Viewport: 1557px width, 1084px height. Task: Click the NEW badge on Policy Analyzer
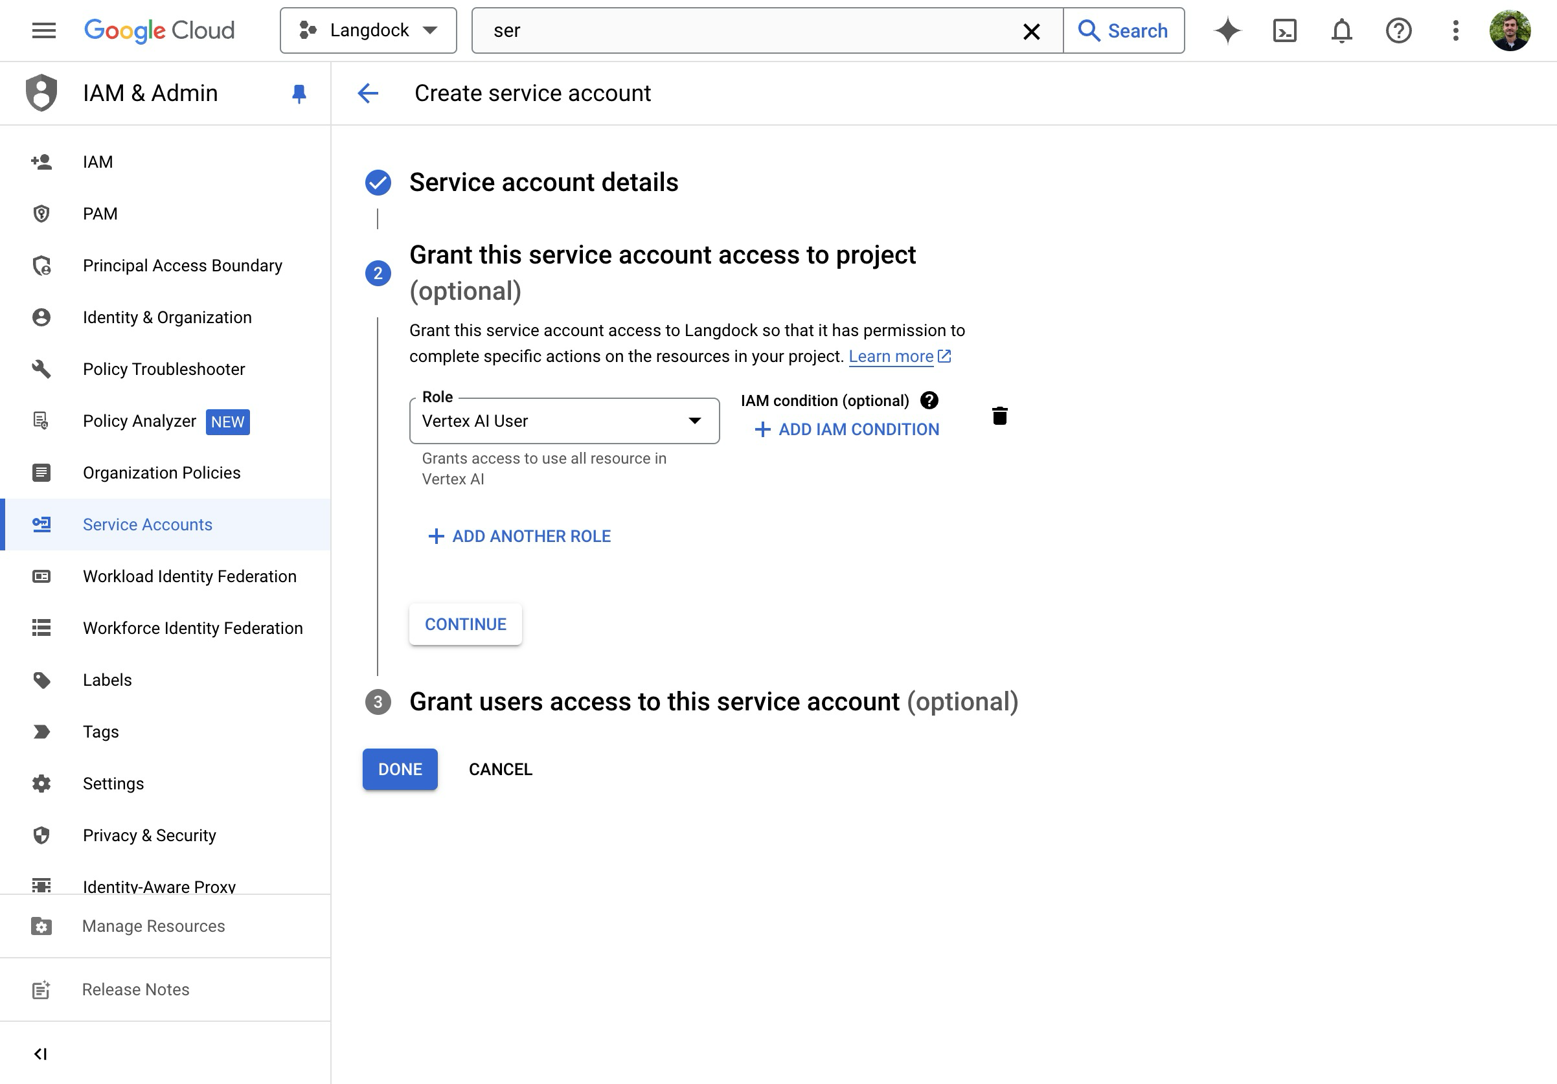227,422
